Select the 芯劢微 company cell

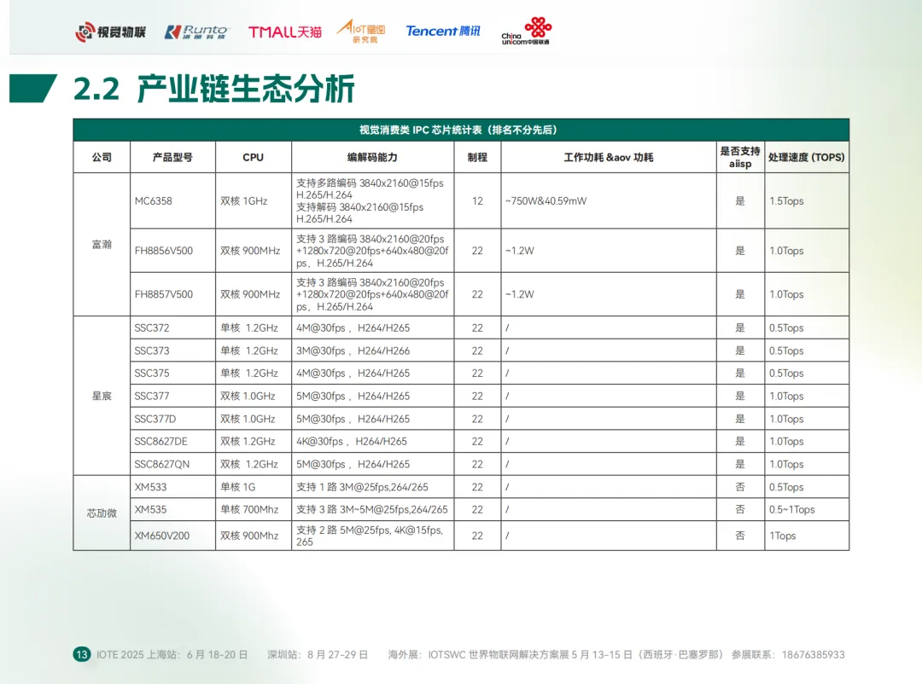click(102, 513)
